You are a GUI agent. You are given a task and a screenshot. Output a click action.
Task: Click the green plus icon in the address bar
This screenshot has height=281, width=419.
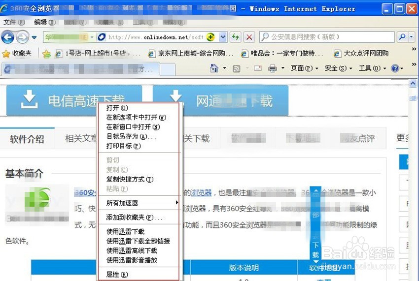click(210, 37)
